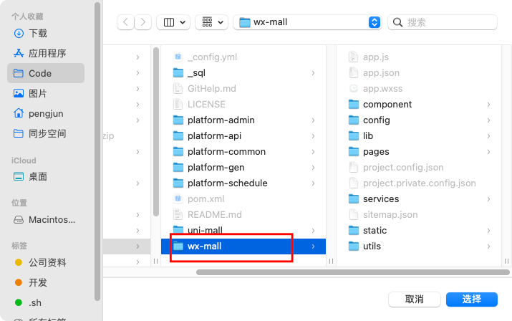512x321 pixels.
Task: Click the _config.yml file
Action: tap(243, 57)
